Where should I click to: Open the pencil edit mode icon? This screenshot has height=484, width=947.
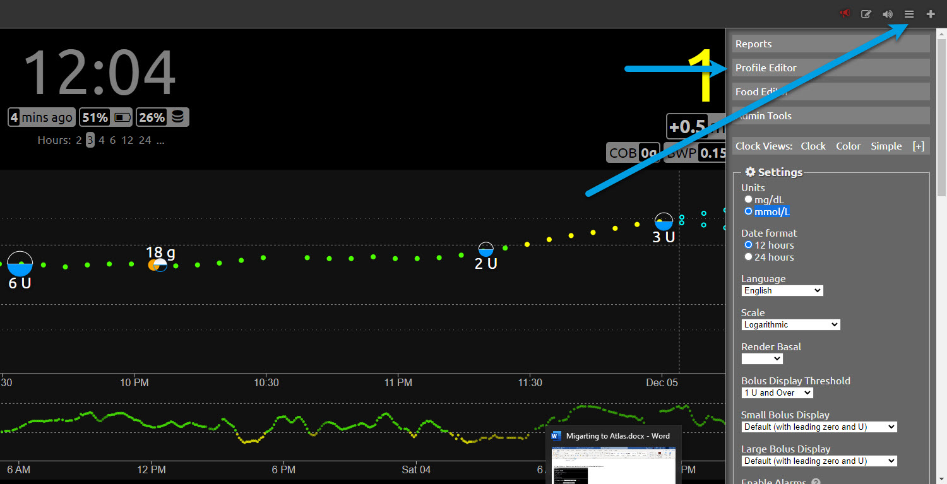pos(866,14)
